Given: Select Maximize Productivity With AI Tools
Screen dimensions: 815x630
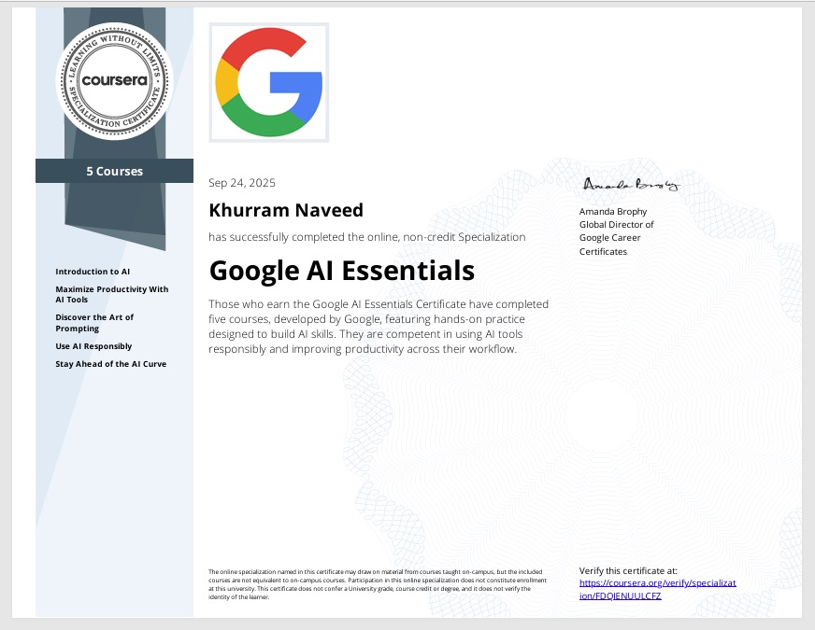Looking at the screenshot, I should pos(111,294).
